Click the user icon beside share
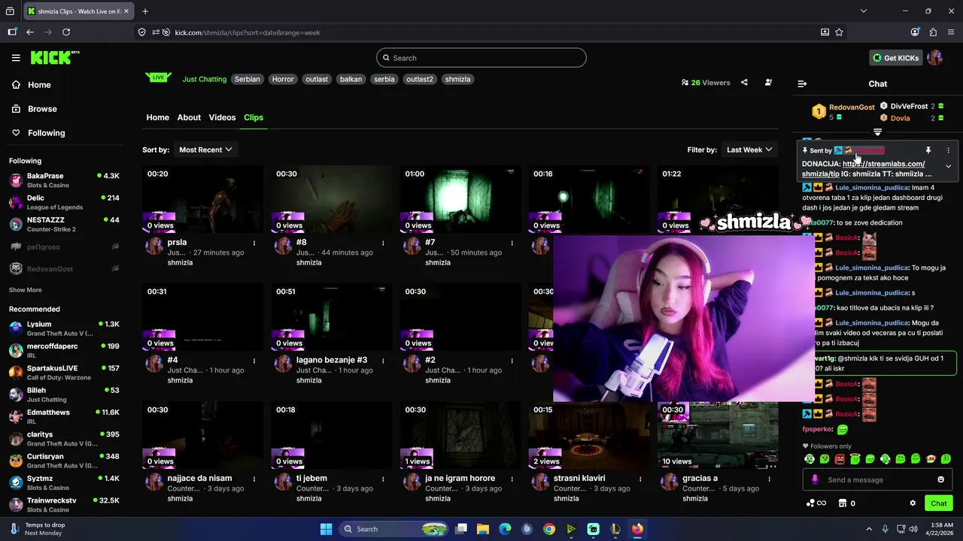Image resolution: width=963 pixels, height=541 pixels. point(768,83)
